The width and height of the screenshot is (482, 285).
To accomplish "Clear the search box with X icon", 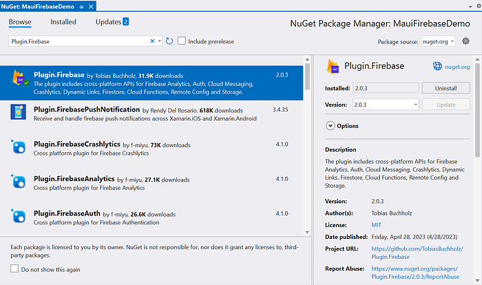I will (x=152, y=41).
